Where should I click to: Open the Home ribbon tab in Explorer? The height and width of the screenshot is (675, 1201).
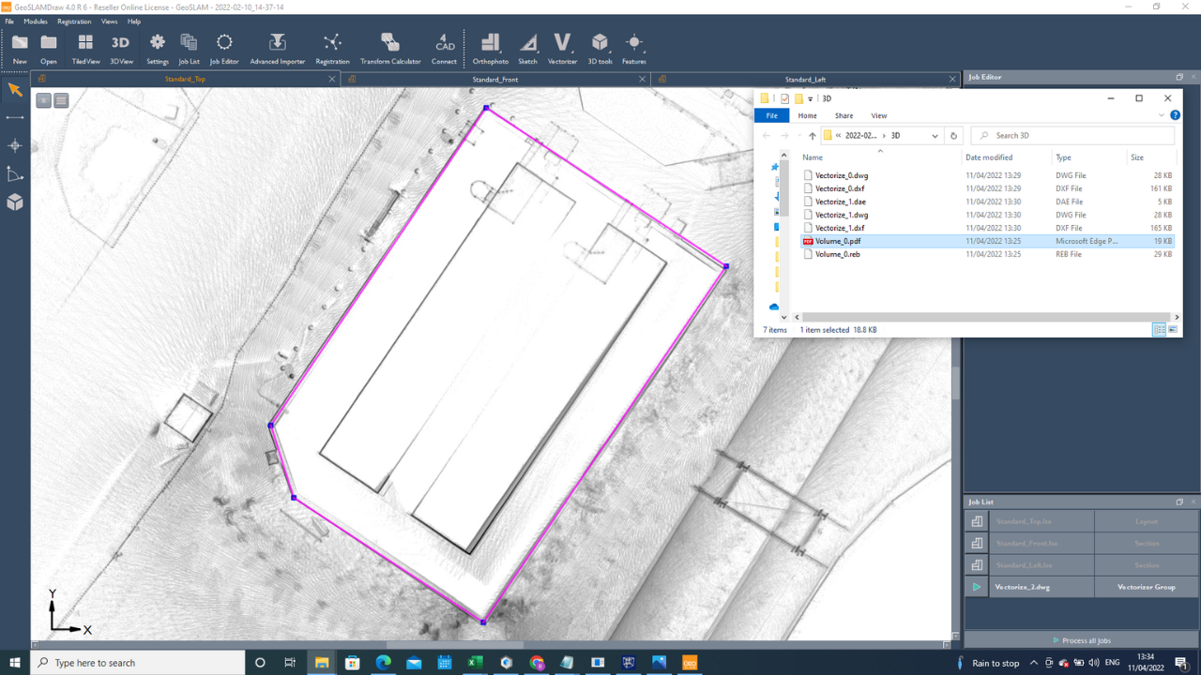(807, 116)
